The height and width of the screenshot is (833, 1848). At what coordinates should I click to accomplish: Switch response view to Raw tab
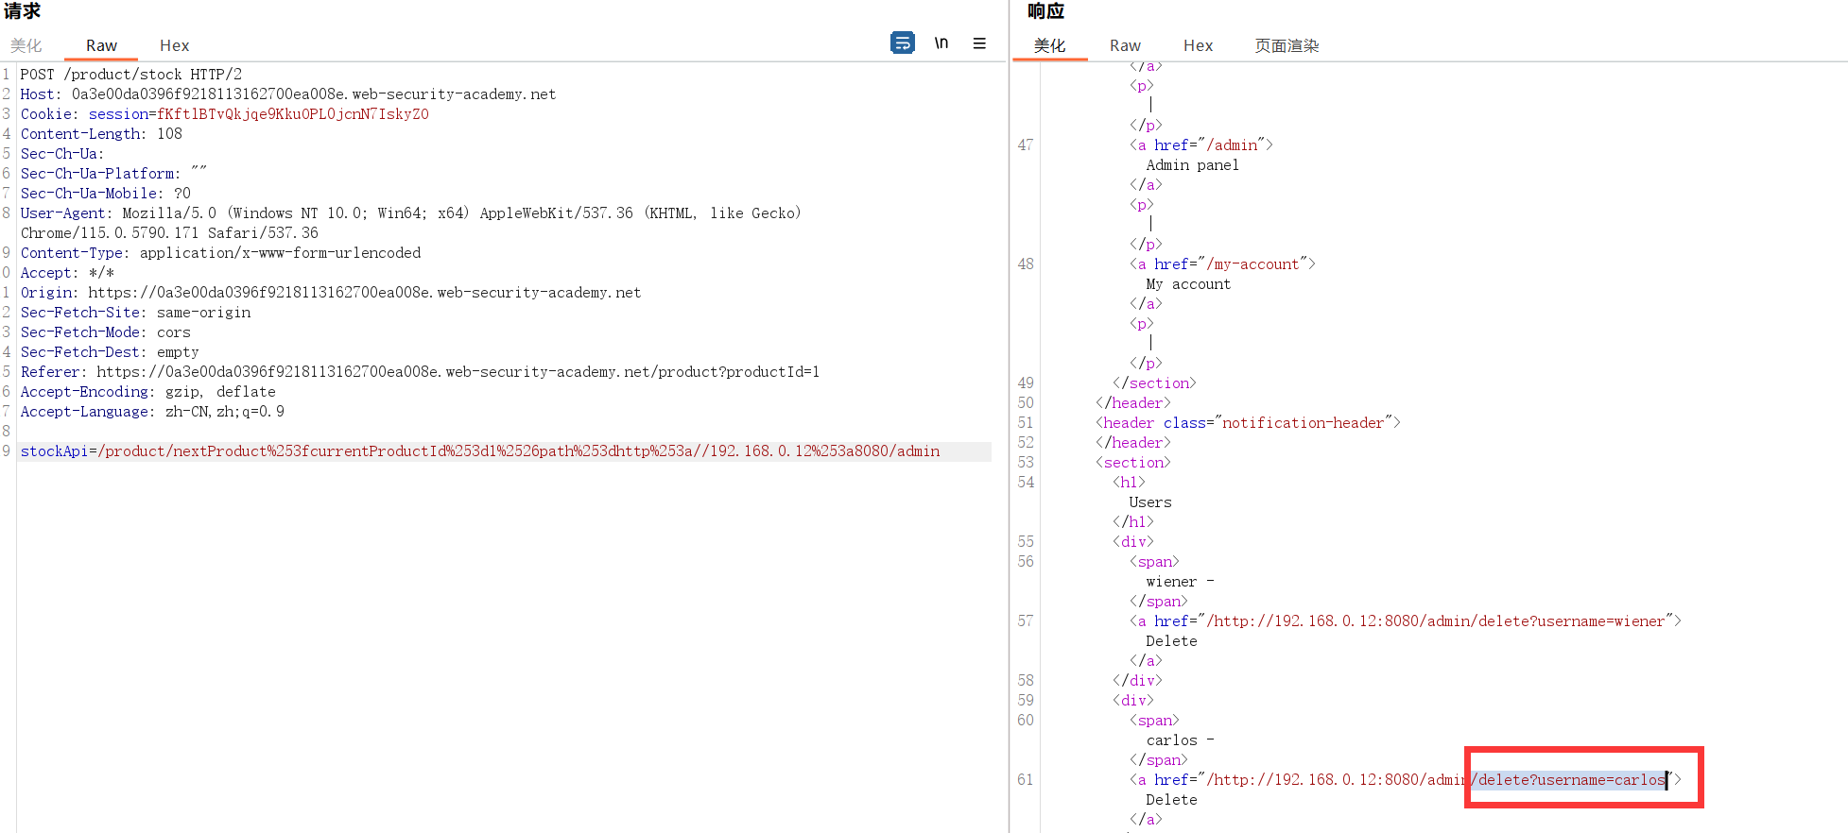click(x=1125, y=45)
